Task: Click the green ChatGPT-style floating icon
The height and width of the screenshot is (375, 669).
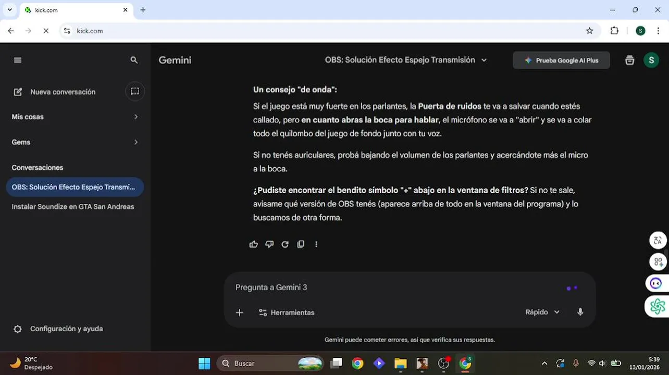Action: [657, 306]
